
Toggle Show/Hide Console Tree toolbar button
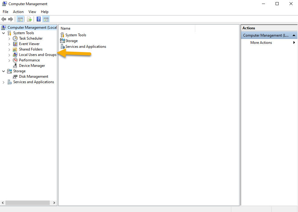point(20,19)
